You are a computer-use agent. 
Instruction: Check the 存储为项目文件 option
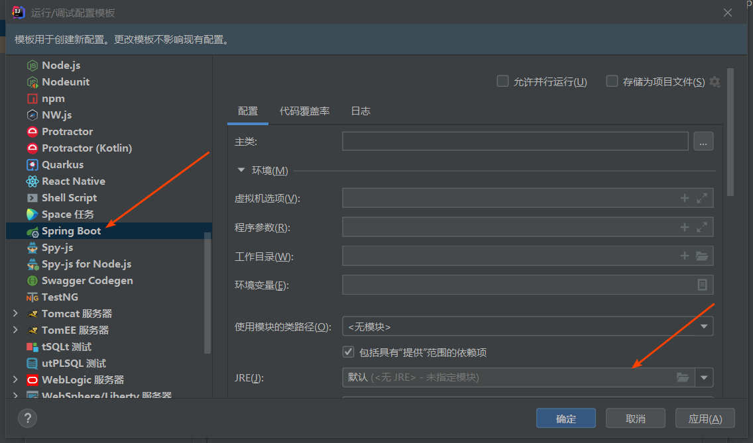(x=612, y=81)
